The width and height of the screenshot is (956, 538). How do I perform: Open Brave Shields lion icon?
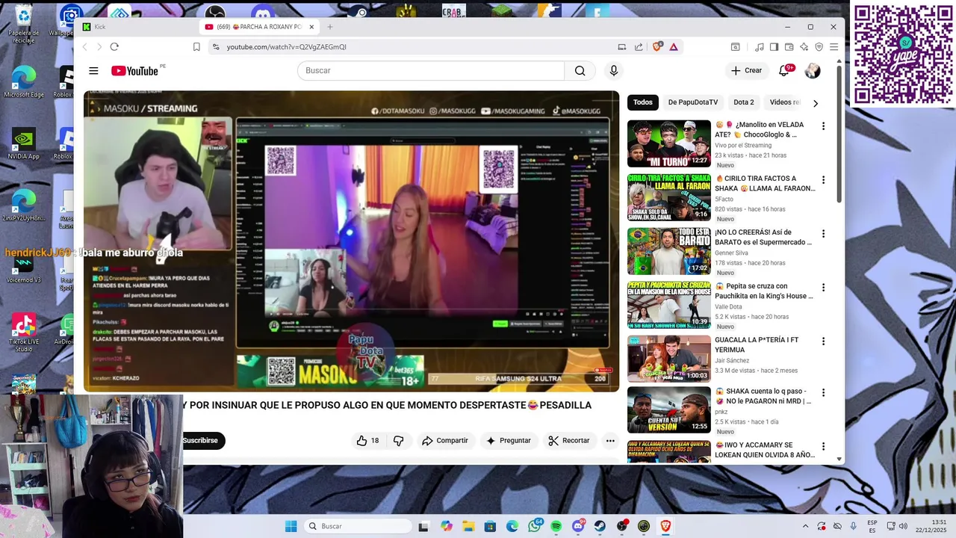(x=657, y=46)
